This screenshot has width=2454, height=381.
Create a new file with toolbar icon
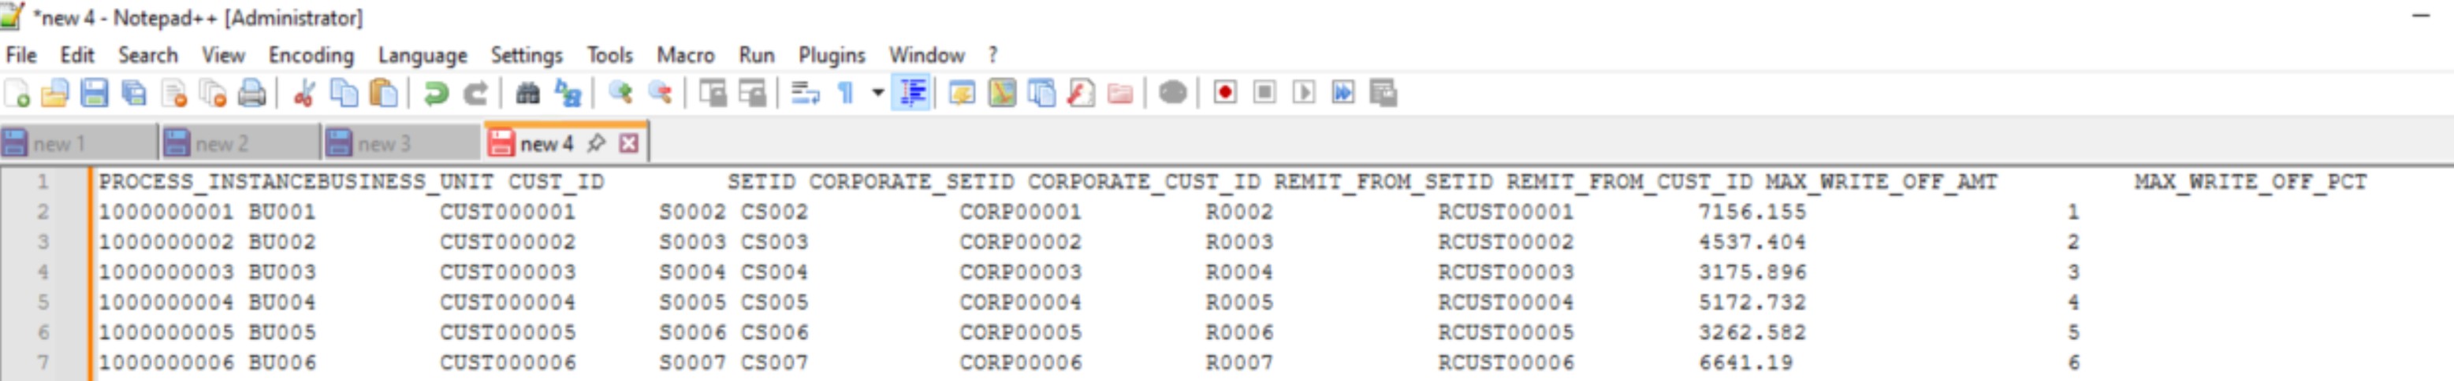tap(17, 93)
